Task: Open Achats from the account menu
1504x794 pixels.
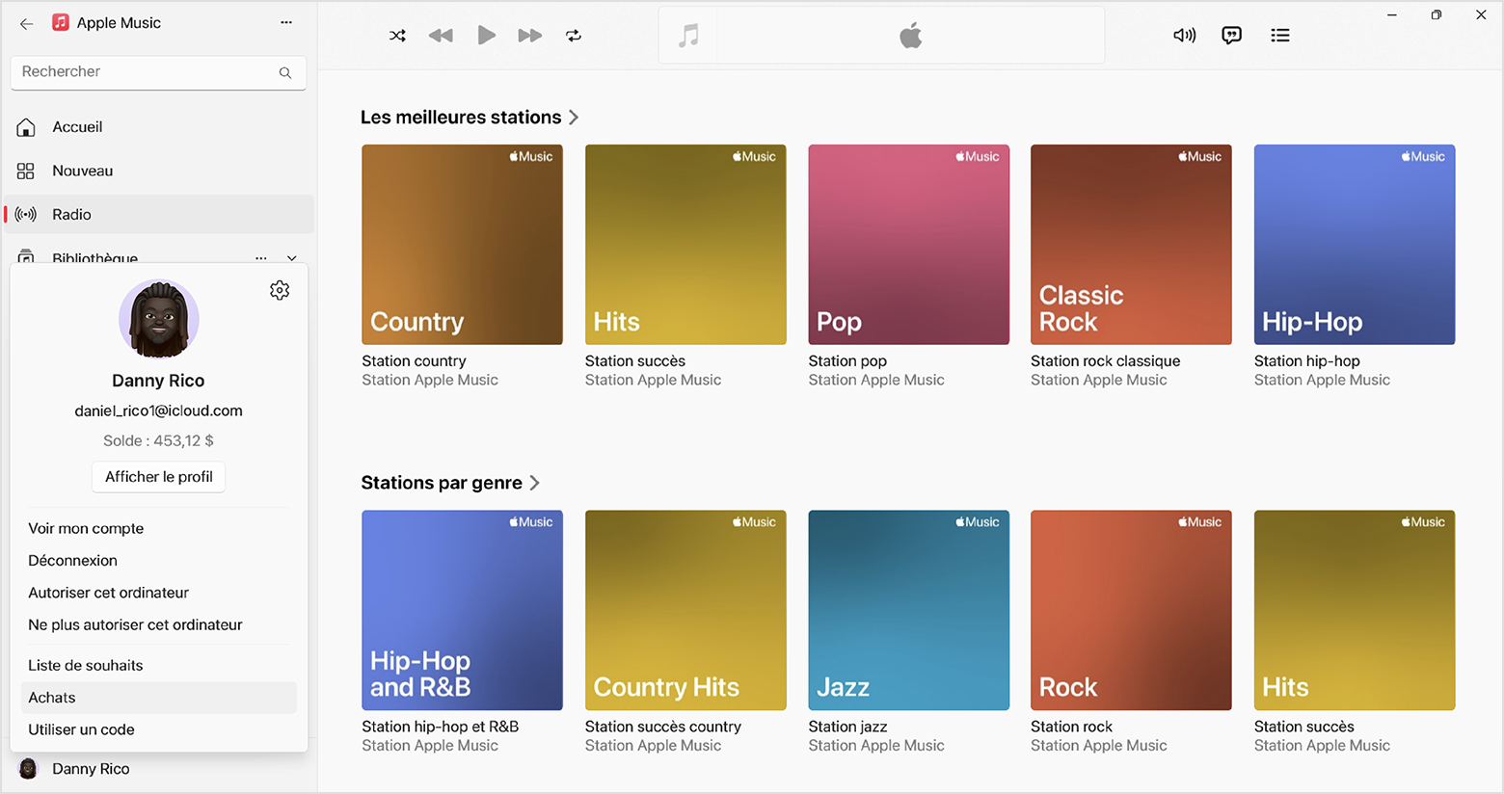Action: [x=159, y=698]
